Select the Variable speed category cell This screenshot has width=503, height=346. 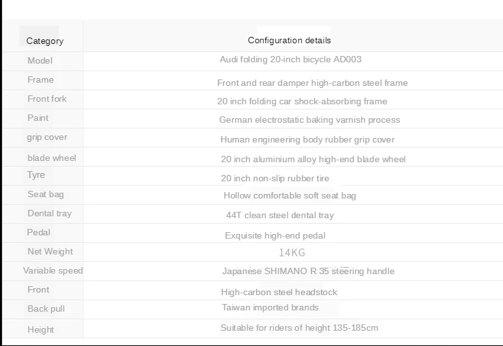click(x=53, y=270)
